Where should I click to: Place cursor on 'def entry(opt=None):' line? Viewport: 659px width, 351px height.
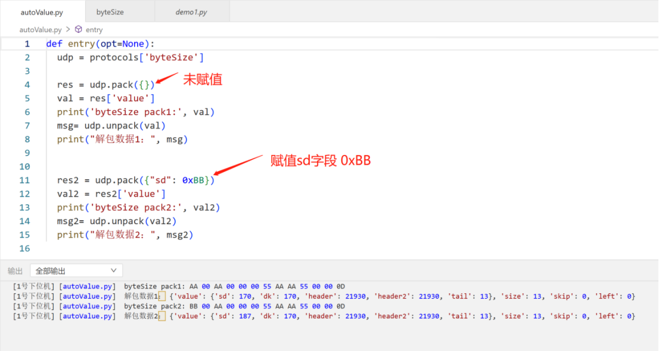[101, 44]
